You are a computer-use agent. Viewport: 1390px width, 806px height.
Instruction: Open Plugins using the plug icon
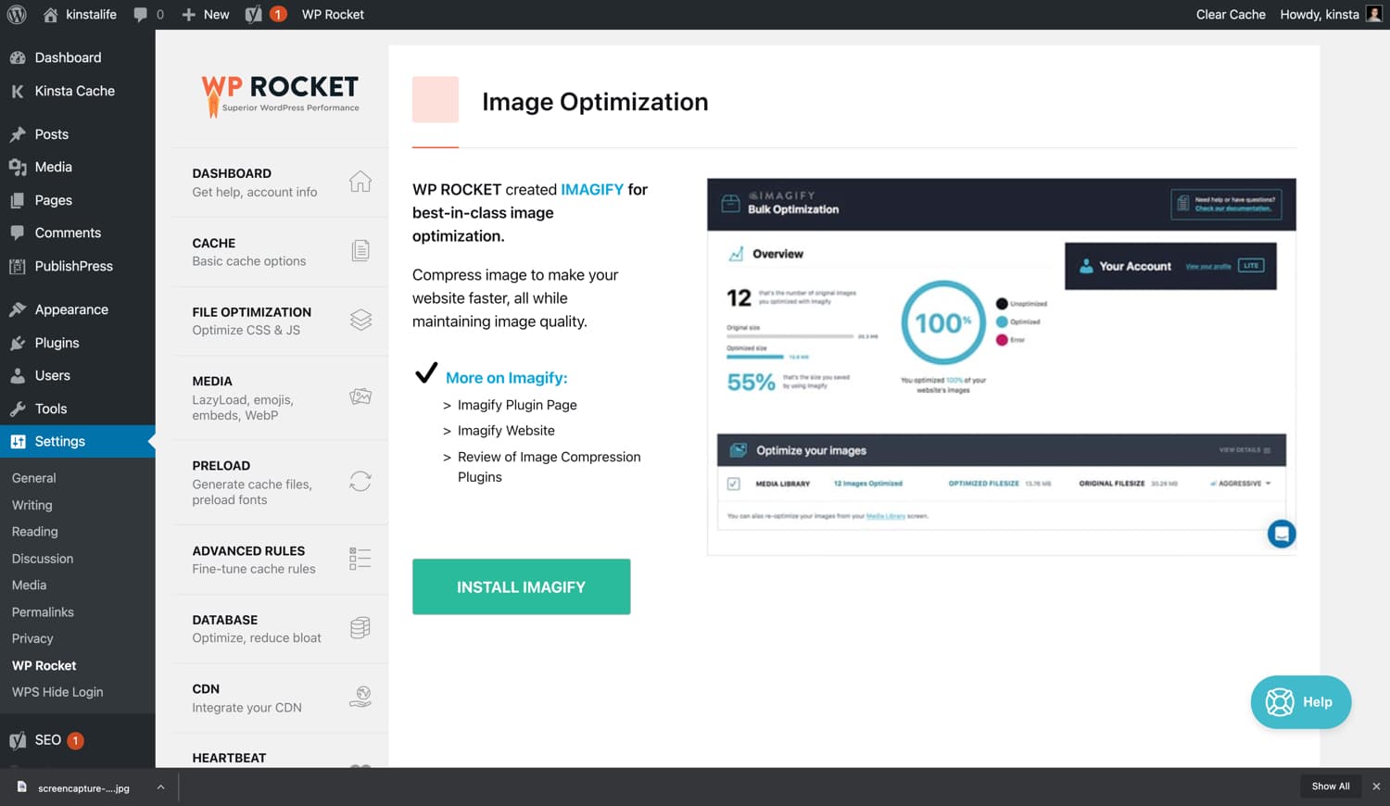tap(19, 342)
